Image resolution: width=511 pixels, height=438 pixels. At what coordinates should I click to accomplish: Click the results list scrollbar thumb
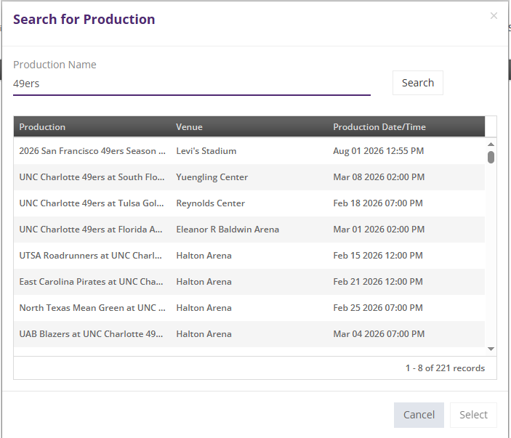[x=491, y=157]
